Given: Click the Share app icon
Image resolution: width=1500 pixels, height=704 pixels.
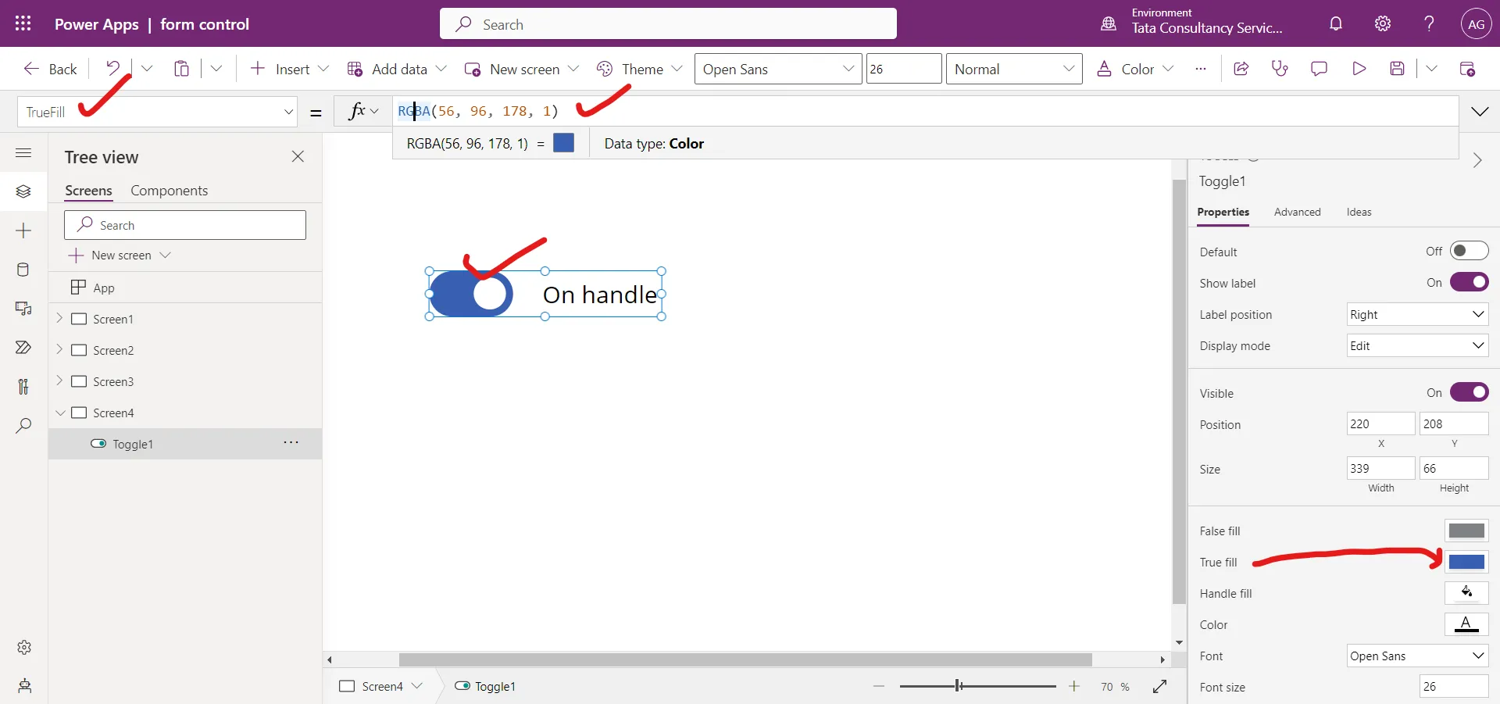Looking at the screenshot, I should 1241,69.
